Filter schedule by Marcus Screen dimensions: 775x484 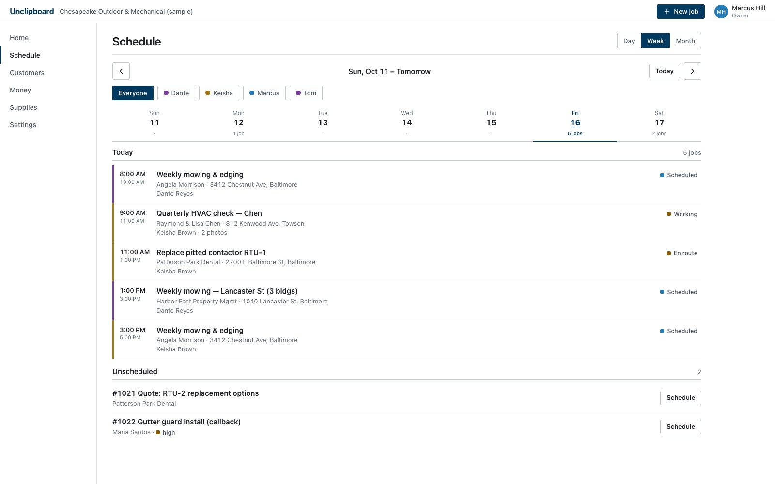tap(264, 93)
